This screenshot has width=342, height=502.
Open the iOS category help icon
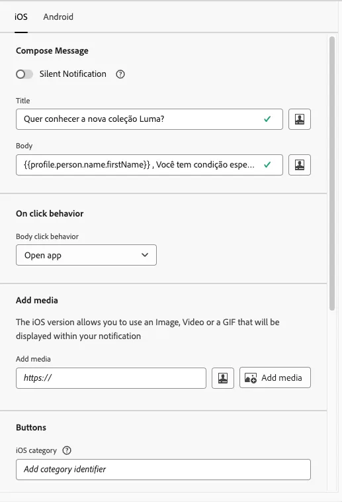[67, 450]
